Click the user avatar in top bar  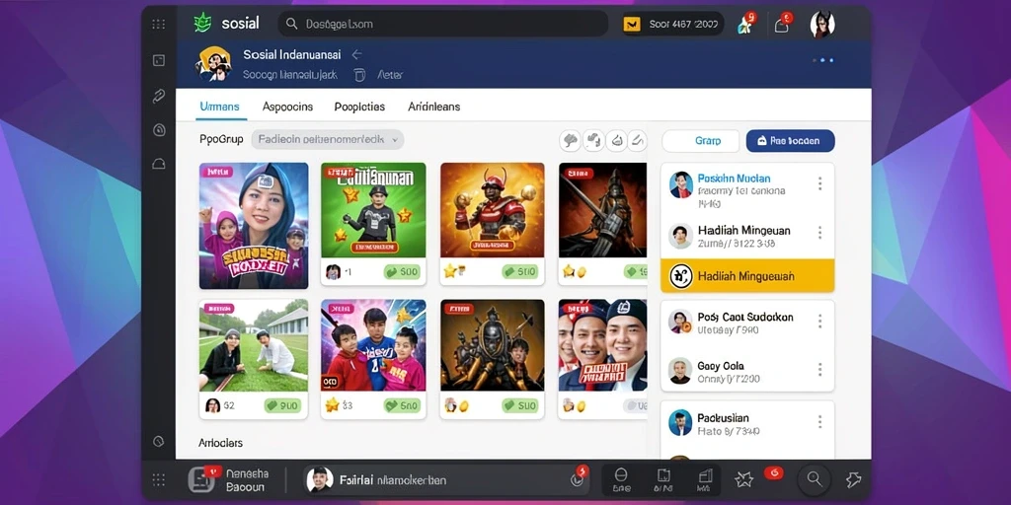point(822,25)
